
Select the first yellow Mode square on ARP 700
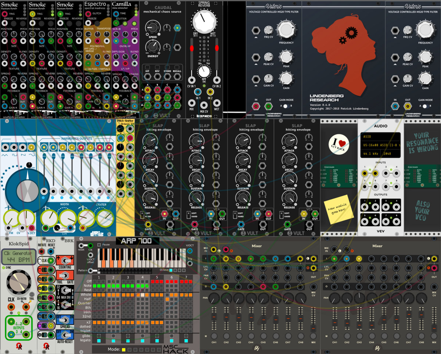[123, 349]
